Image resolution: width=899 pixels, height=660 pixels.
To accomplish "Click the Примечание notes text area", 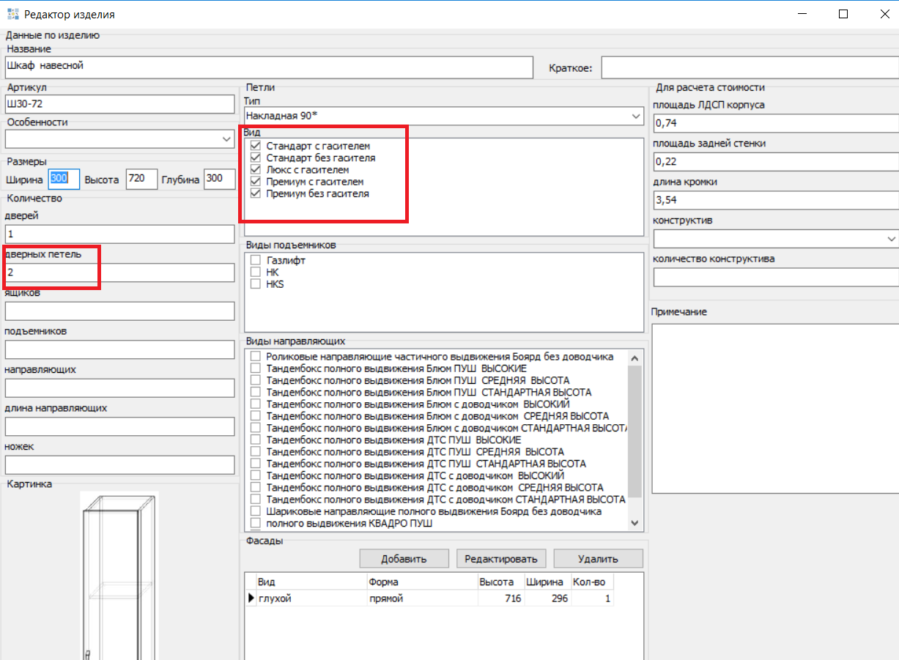I will tap(774, 408).
